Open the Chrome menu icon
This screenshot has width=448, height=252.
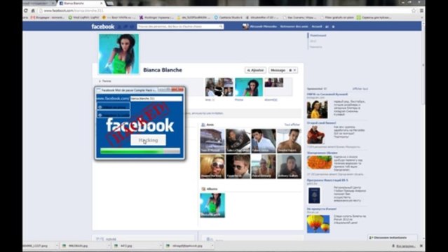click(x=421, y=10)
